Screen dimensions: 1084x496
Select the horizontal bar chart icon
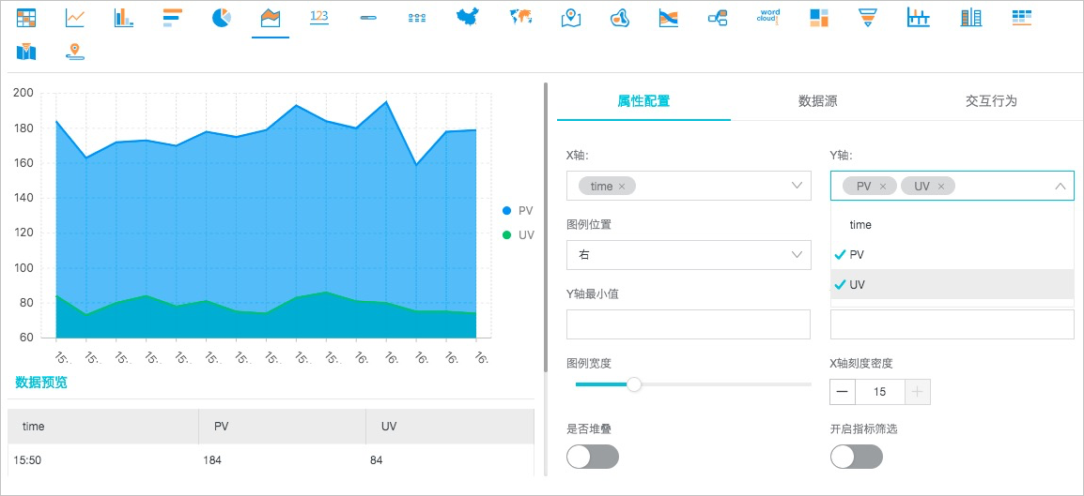click(x=173, y=17)
